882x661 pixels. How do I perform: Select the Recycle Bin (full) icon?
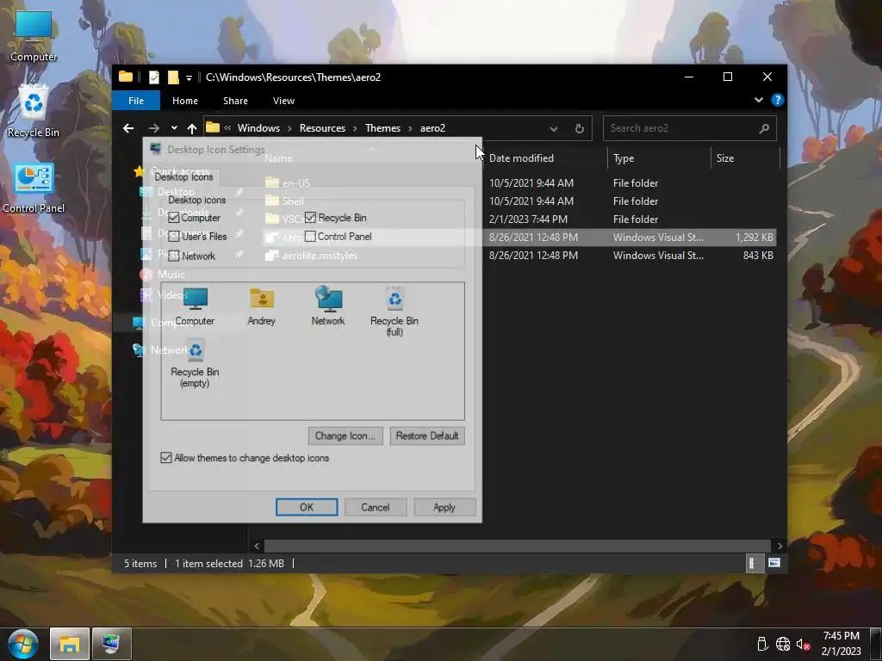(394, 312)
